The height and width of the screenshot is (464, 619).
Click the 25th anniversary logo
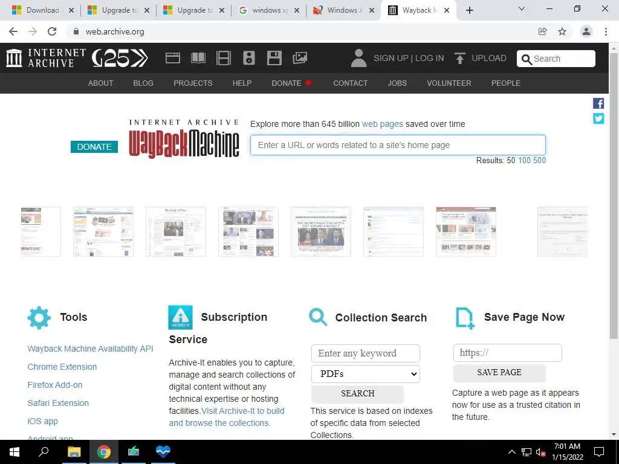tap(120, 59)
